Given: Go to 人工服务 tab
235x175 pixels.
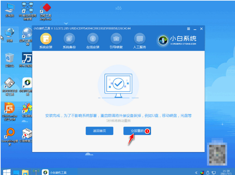Looking at the screenshot, I should coord(140,41).
